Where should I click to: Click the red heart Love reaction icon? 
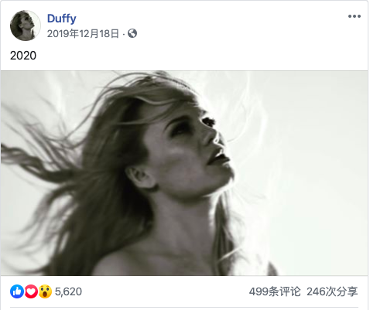[31, 291]
